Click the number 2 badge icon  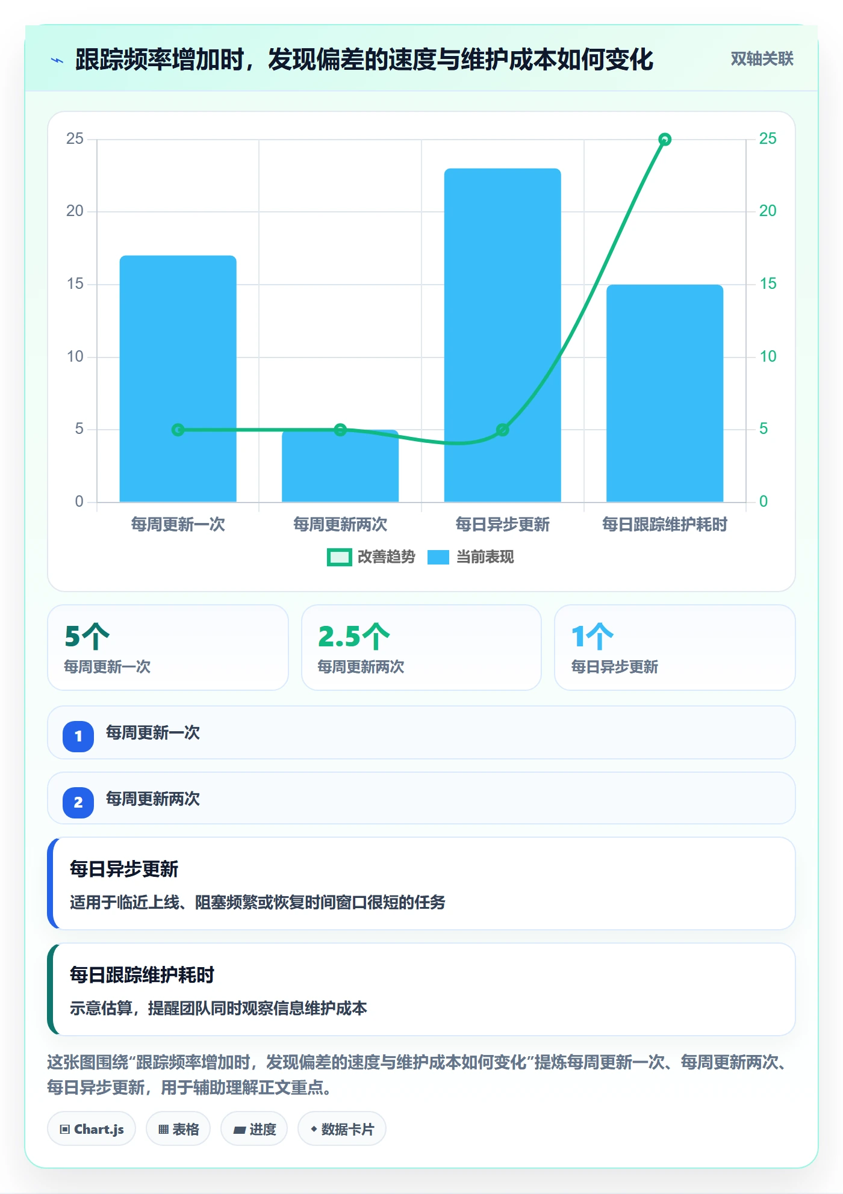78,802
